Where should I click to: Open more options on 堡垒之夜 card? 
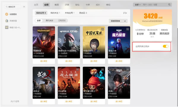[128, 29]
